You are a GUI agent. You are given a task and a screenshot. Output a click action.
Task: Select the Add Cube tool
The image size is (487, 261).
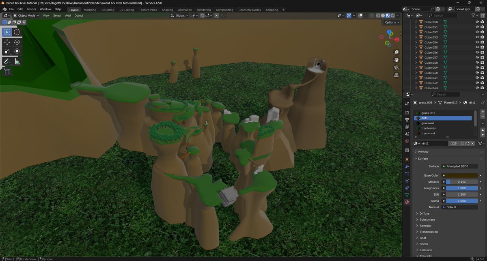7,72
